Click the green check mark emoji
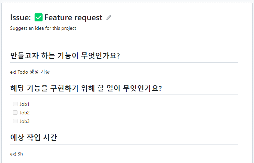The height and width of the screenshot is (163, 254). point(39,17)
